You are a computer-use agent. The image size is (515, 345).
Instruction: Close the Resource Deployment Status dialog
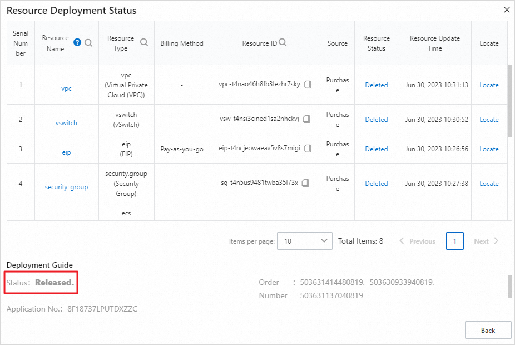point(506,10)
